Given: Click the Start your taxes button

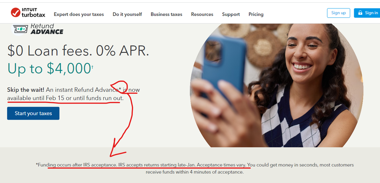Looking at the screenshot, I should click(33, 114).
